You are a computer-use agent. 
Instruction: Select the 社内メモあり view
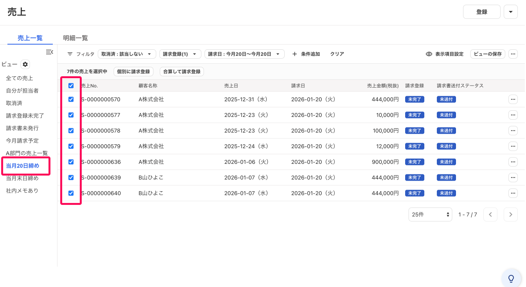click(x=22, y=191)
